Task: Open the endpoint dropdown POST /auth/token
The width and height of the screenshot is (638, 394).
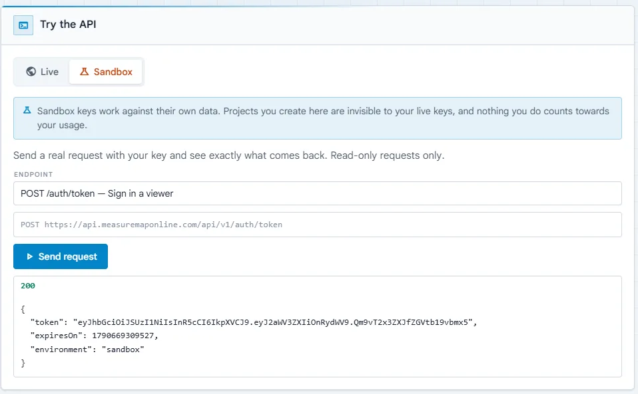Action: pyautogui.click(x=318, y=193)
